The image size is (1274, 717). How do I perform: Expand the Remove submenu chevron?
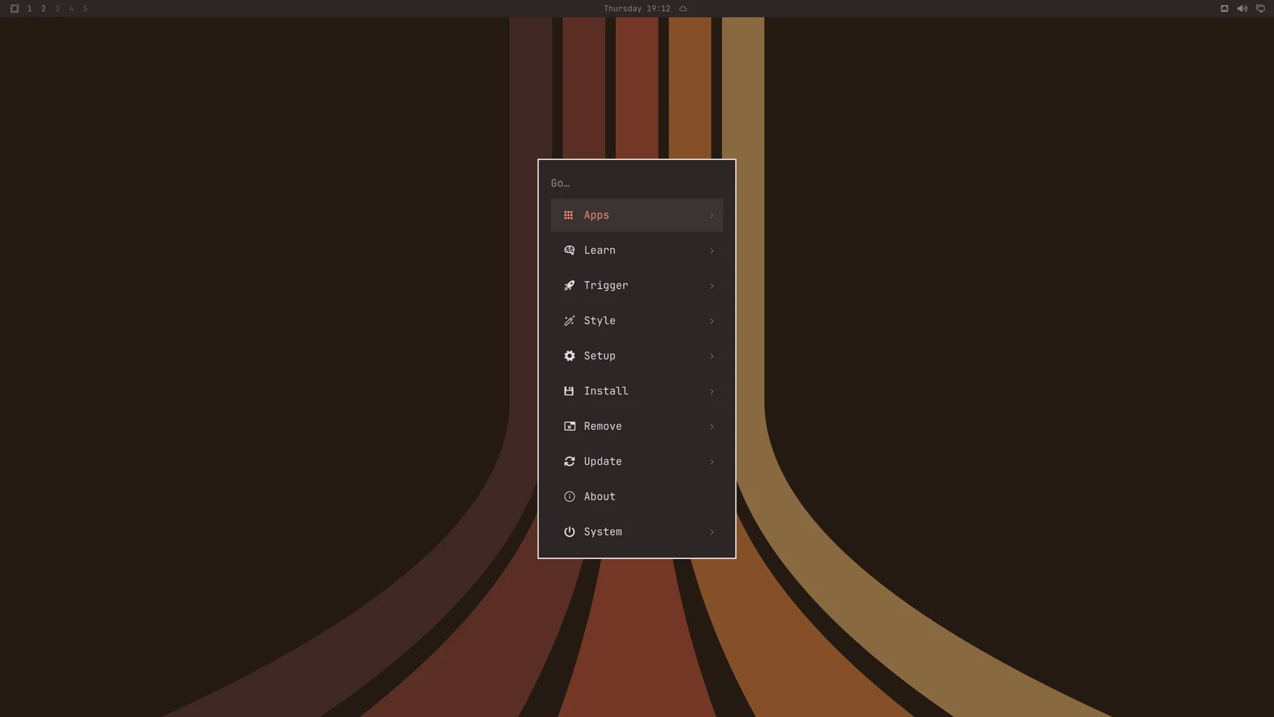712,426
